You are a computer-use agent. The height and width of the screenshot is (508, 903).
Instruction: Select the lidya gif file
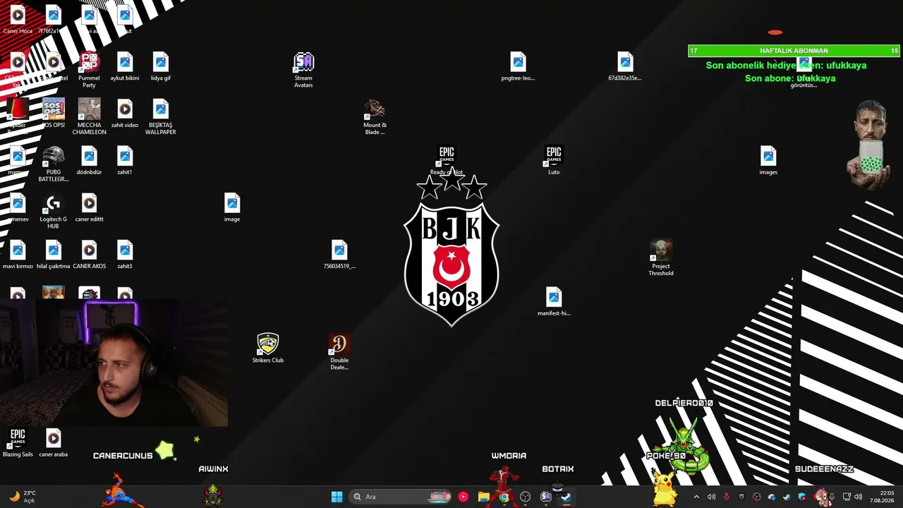click(x=161, y=66)
